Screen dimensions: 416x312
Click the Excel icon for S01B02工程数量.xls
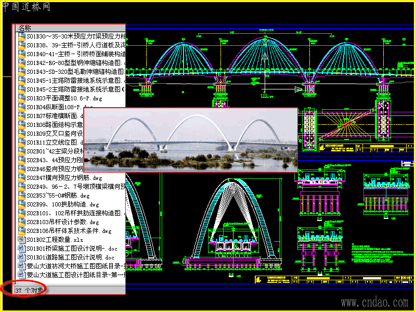[21, 240]
